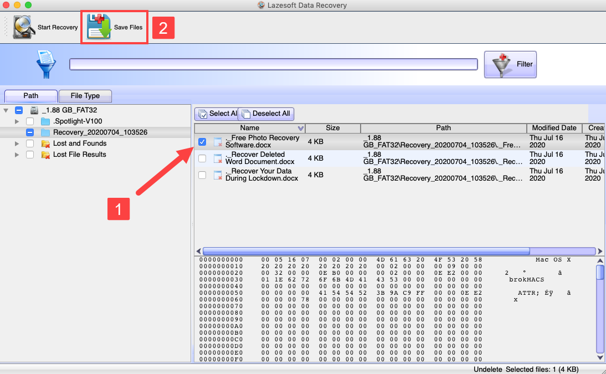The width and height of the screenshot is (606, 374).
Task: Expand the Lost and Founds node
Action: point(17,144)
